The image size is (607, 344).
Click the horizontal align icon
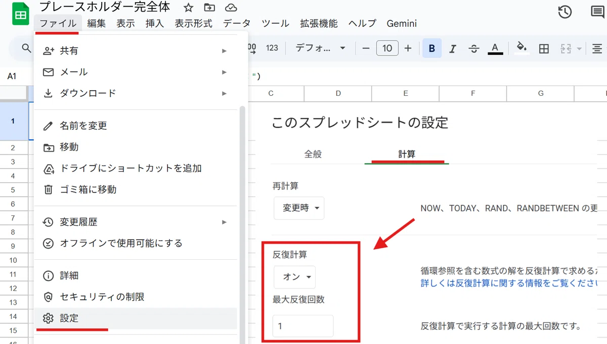597,48
